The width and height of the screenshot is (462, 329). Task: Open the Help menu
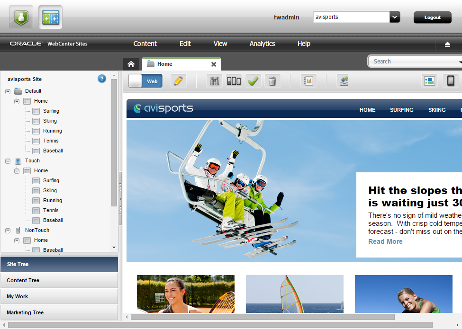[x=304, y=44]
